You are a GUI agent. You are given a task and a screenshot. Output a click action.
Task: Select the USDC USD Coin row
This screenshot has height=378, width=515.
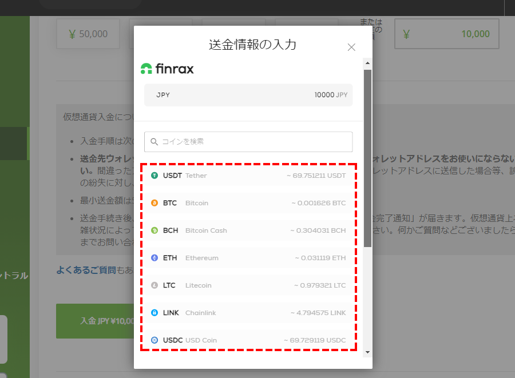(248, 340)
